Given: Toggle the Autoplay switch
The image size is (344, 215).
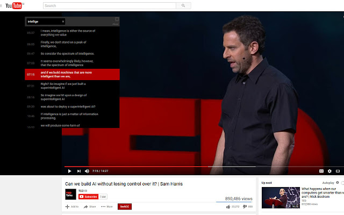Looking at the screenshot, I should pos(342,183).
